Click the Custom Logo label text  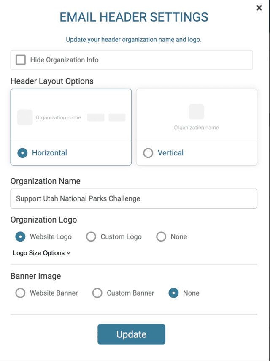tap(121, 237)
